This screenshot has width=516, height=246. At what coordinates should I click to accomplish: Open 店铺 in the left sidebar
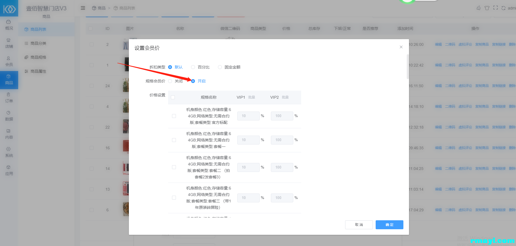tap(9, 43)
